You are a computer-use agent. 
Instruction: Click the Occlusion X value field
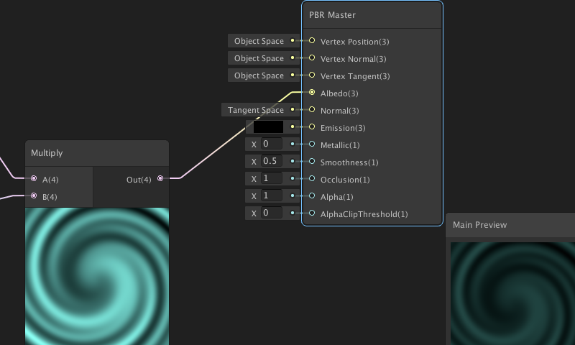tap(272, 178)
